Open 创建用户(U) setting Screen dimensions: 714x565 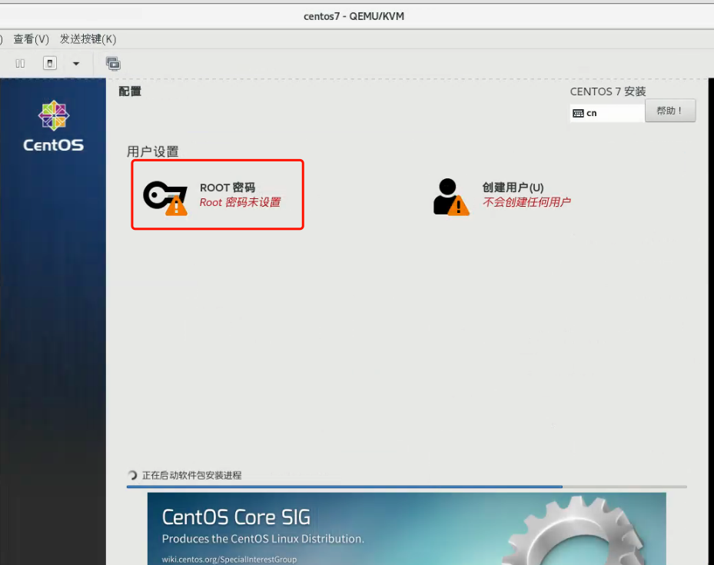[502, 196]
